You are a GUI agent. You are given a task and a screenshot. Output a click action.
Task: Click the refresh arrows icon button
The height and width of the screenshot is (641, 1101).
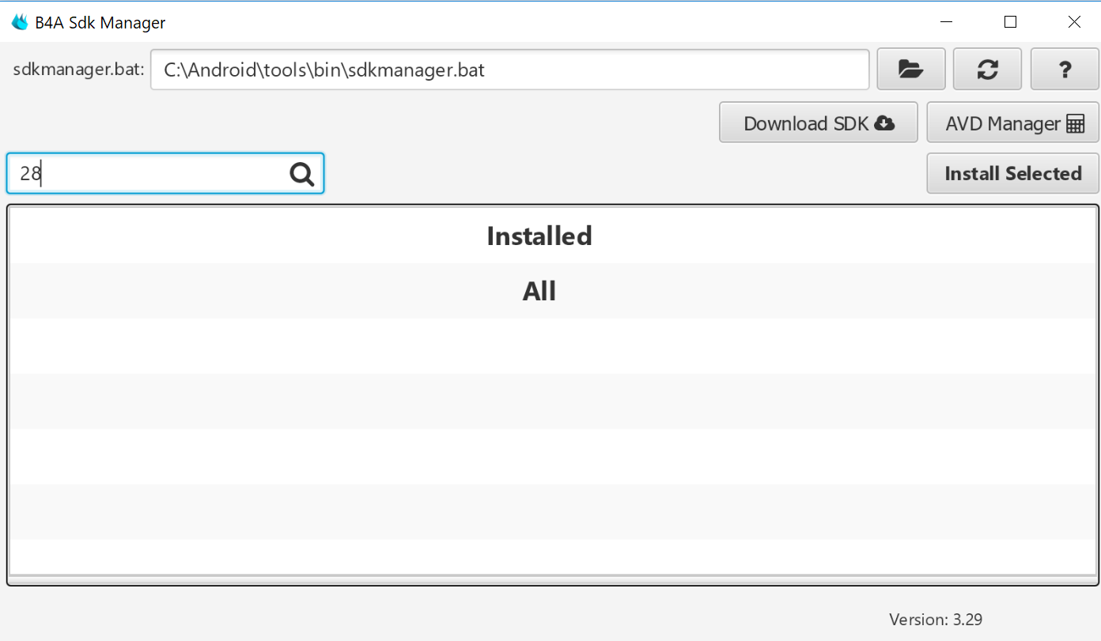987,70
